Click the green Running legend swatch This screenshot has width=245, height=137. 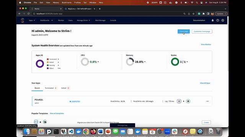(48, 65)
